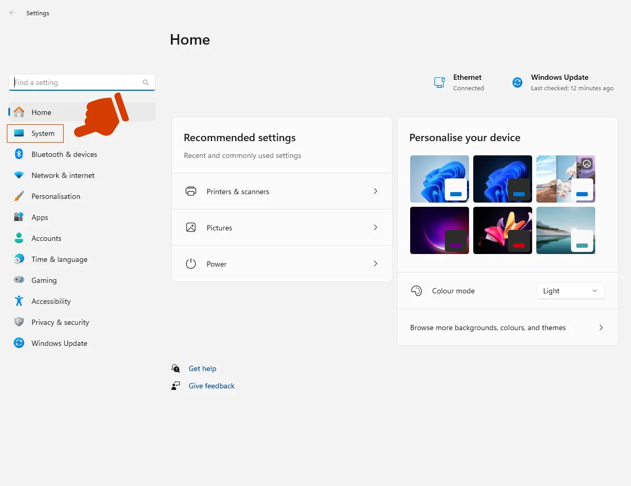This screenshot has width=631, height=486.
Task: Click the Pictures image icon
Action: pos(191,227)
